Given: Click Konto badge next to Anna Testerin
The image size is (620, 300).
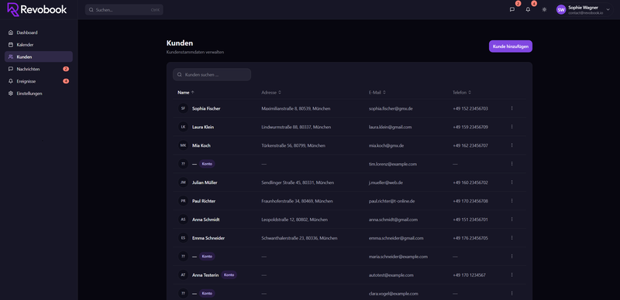Looking at the screenshot, I should (229, 274).
